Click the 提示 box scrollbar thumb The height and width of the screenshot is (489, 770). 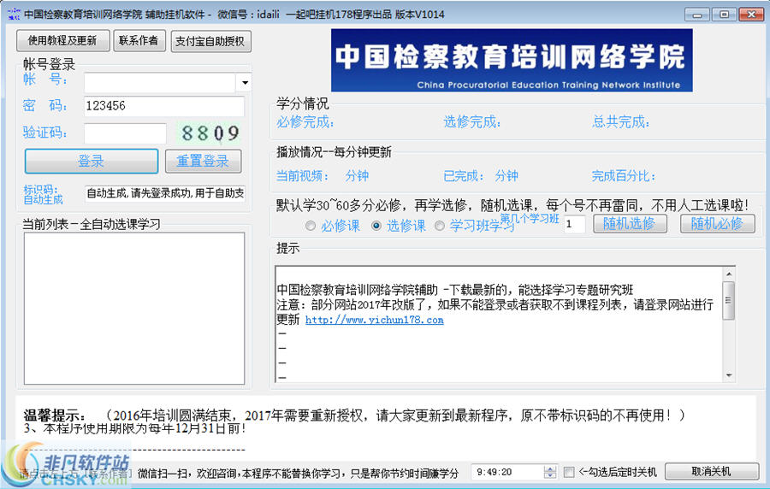coord(729,300)
